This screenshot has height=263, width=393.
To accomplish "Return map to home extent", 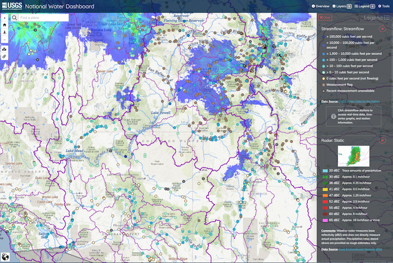I will (4, 25).
